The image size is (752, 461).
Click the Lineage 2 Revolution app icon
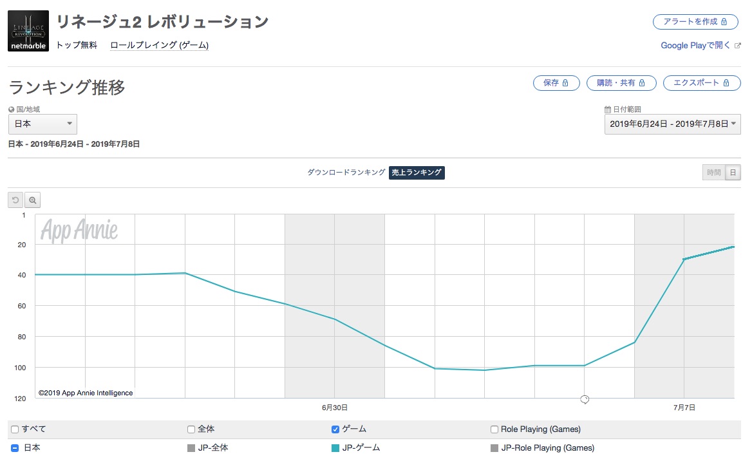pos(28,30)
